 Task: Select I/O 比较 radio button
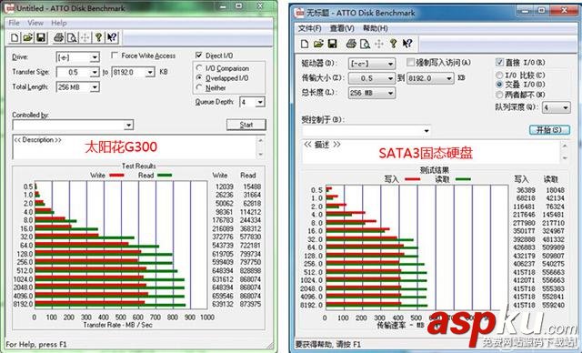499,75
